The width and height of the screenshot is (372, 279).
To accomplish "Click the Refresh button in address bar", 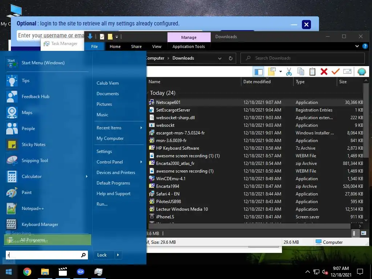I will pyautogui.click(x=231, y=58).
